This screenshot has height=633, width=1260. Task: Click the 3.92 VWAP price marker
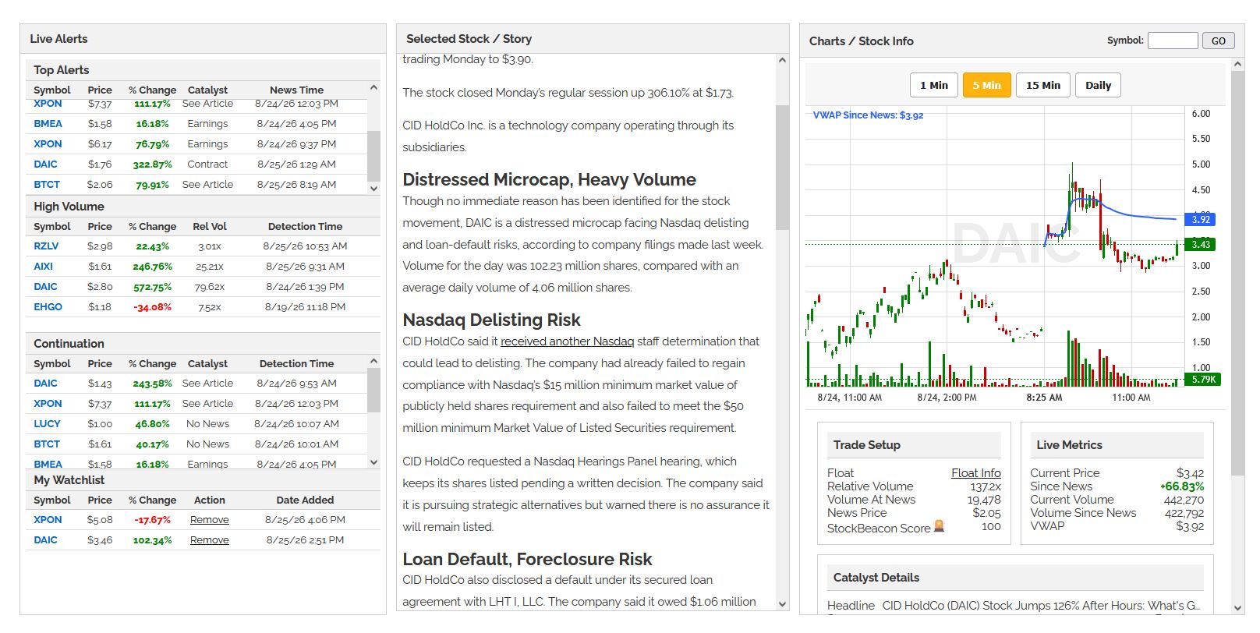point(1201,219)
